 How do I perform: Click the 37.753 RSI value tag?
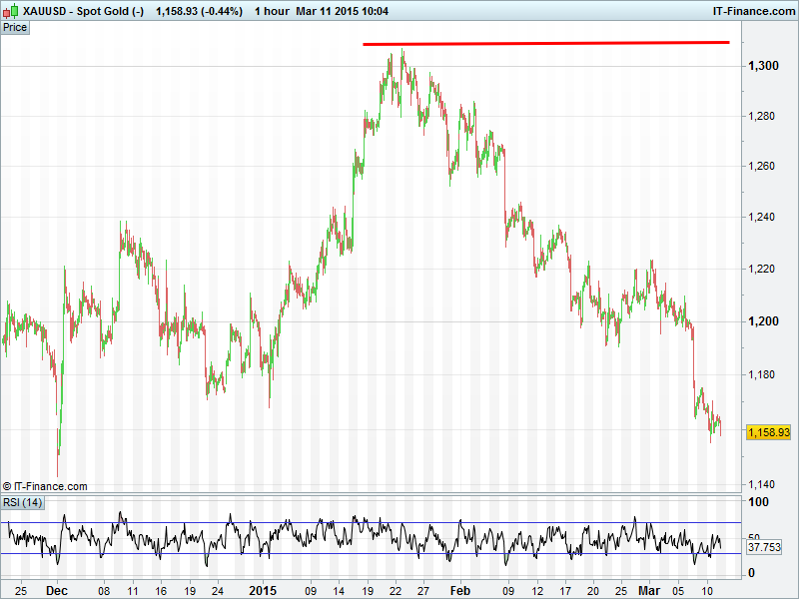(763, 547)
